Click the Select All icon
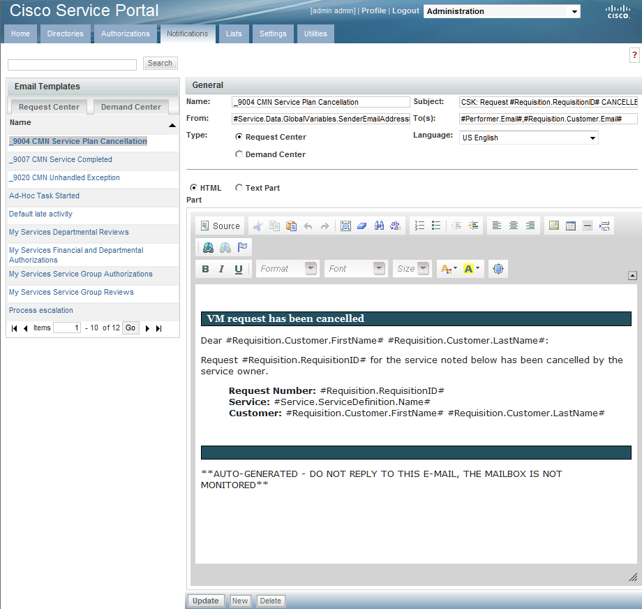Image resolution: width=642 pixels, height=609 pixels. pos(345,226)
